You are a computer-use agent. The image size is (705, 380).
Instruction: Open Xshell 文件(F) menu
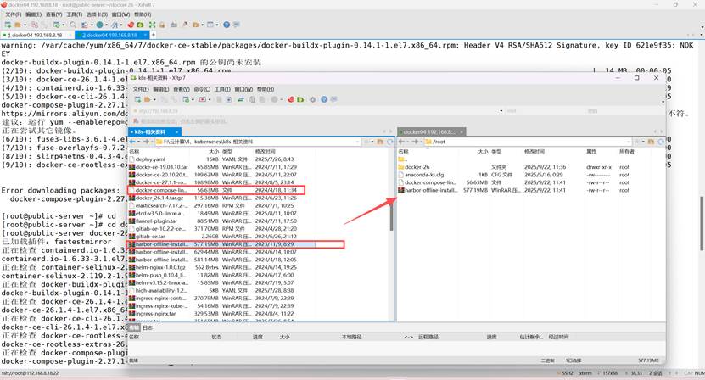13,14
